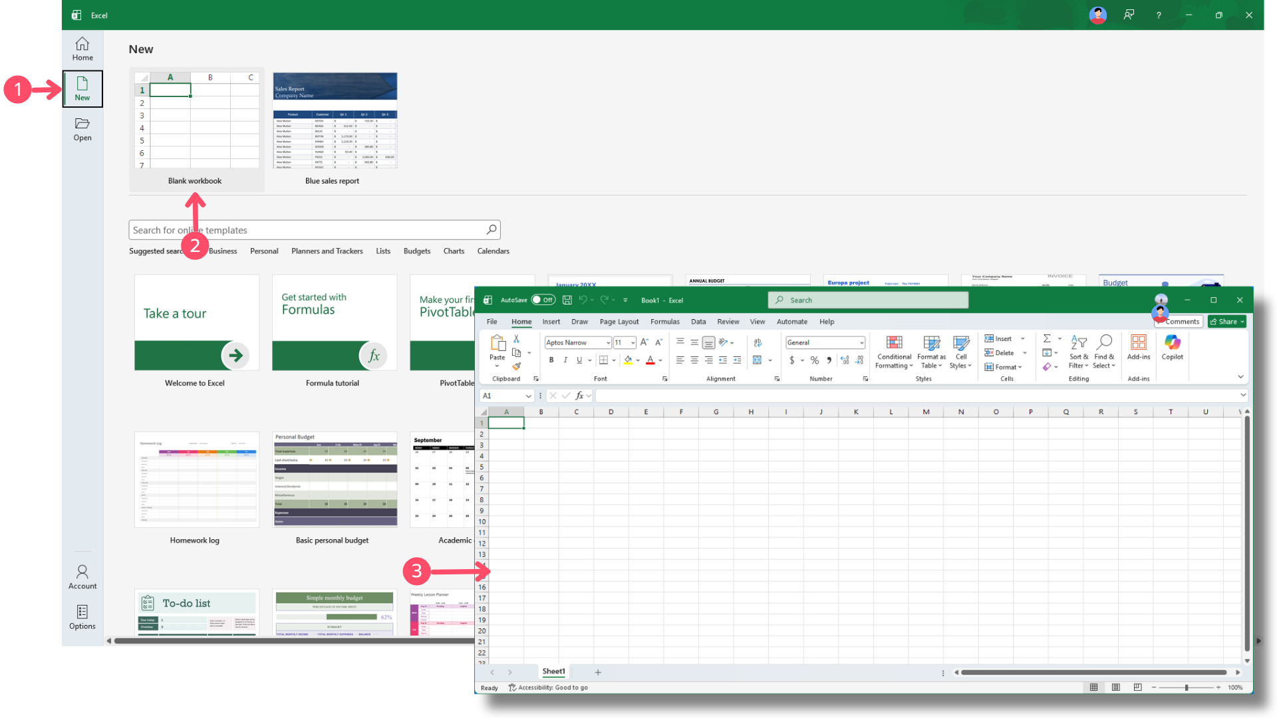Open the Aptos Narrow font dropdown
Viewport: 1277px width, 718px height.
(608, 343)
